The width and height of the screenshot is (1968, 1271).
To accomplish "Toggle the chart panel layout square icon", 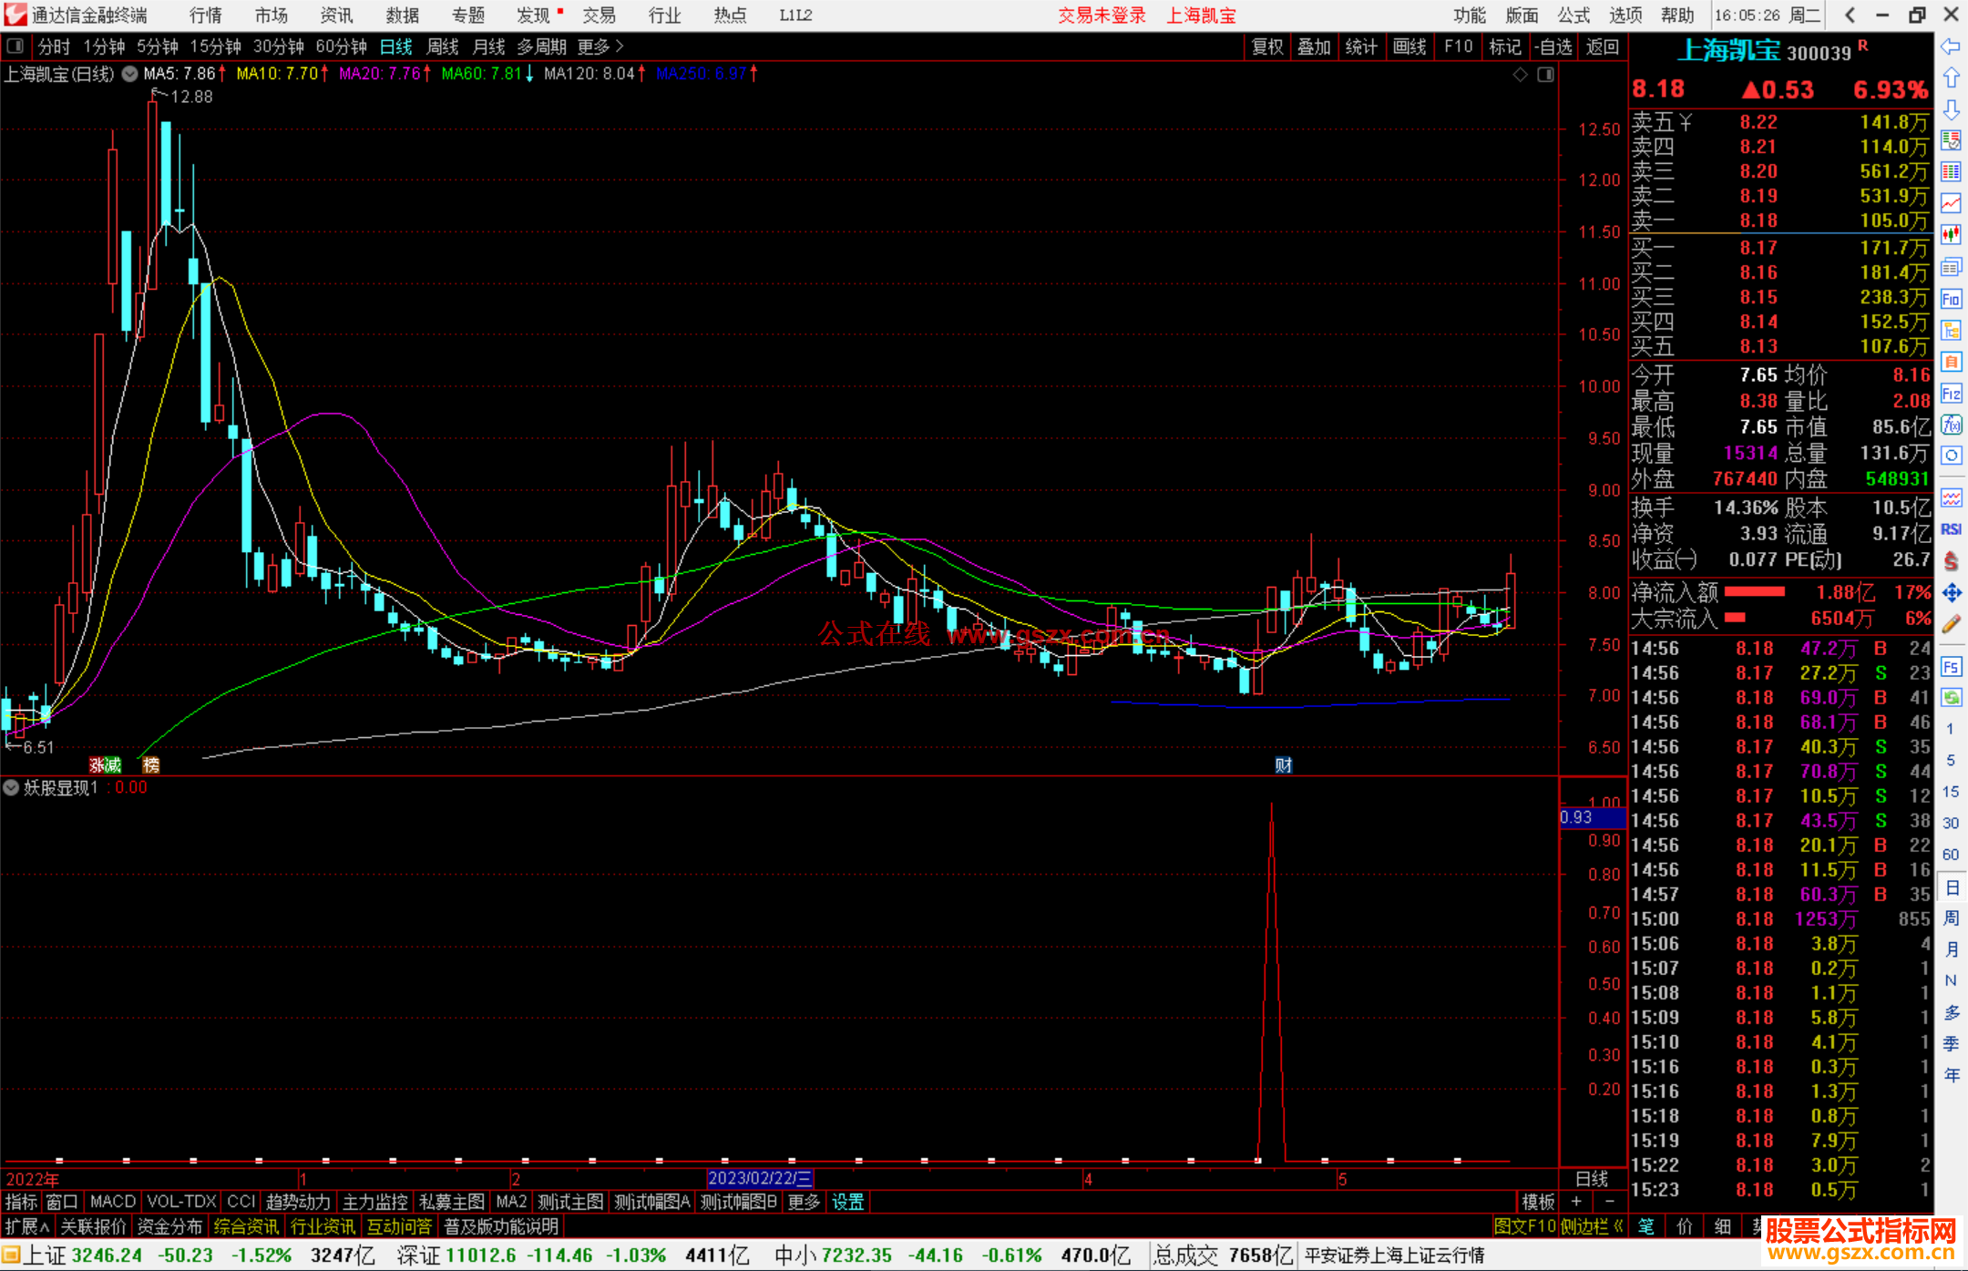I will pos(1545,75).
